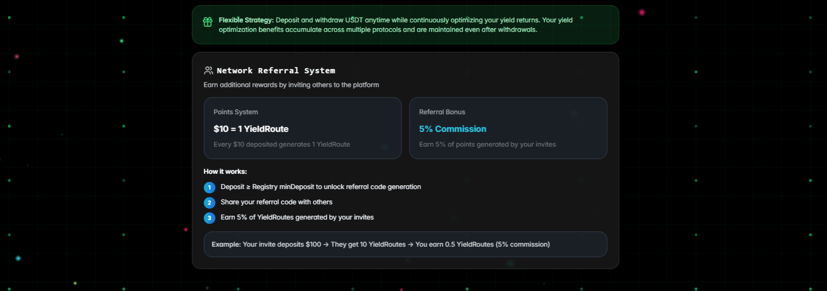
Task: Click the Deposit ≥ Registry minDeposit step text
Action: 320,187
